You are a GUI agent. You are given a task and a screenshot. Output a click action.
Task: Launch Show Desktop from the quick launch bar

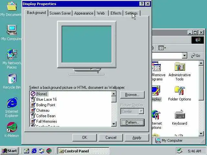coord(27,151)
